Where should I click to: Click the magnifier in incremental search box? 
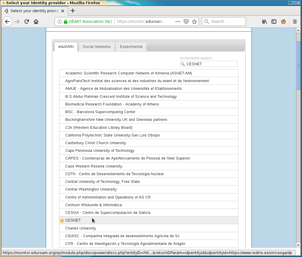[x=183, y=64]
